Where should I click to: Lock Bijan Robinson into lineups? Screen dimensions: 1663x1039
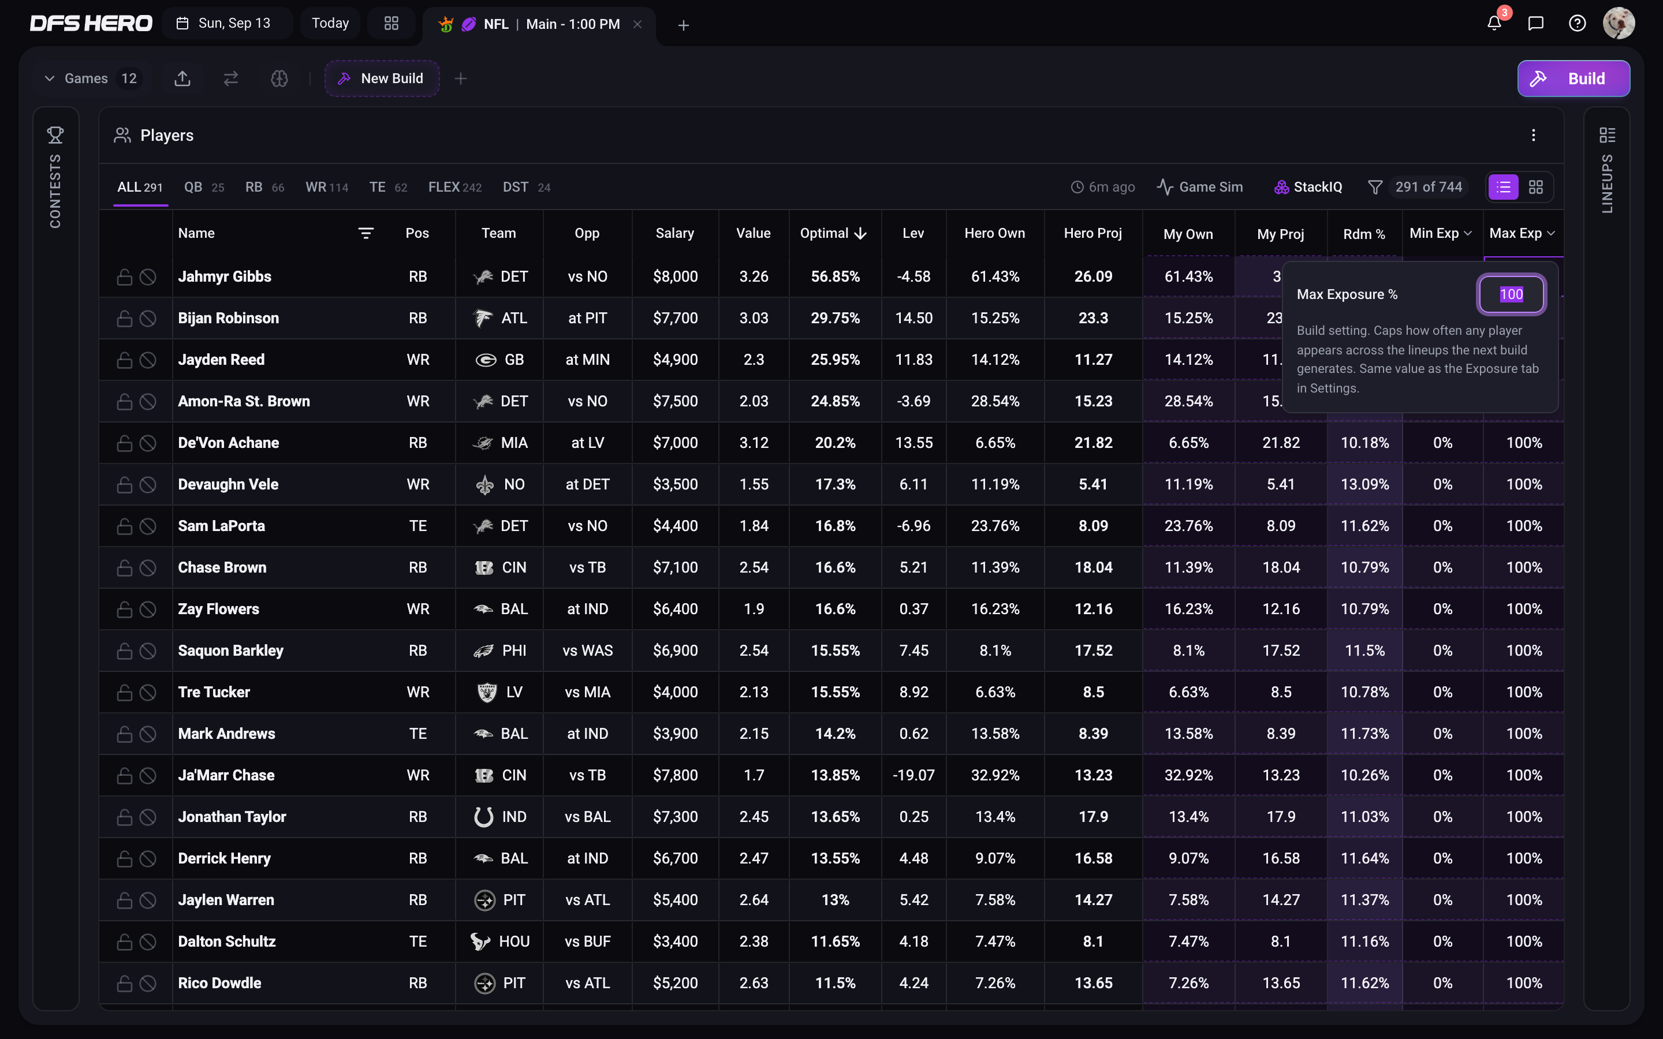pyautogui.click(x=124, y=318)
